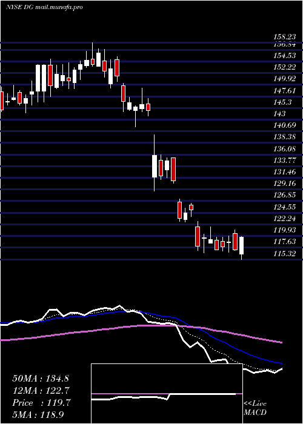
Task: Click the 115.32 price axis label
Action: 284,254
